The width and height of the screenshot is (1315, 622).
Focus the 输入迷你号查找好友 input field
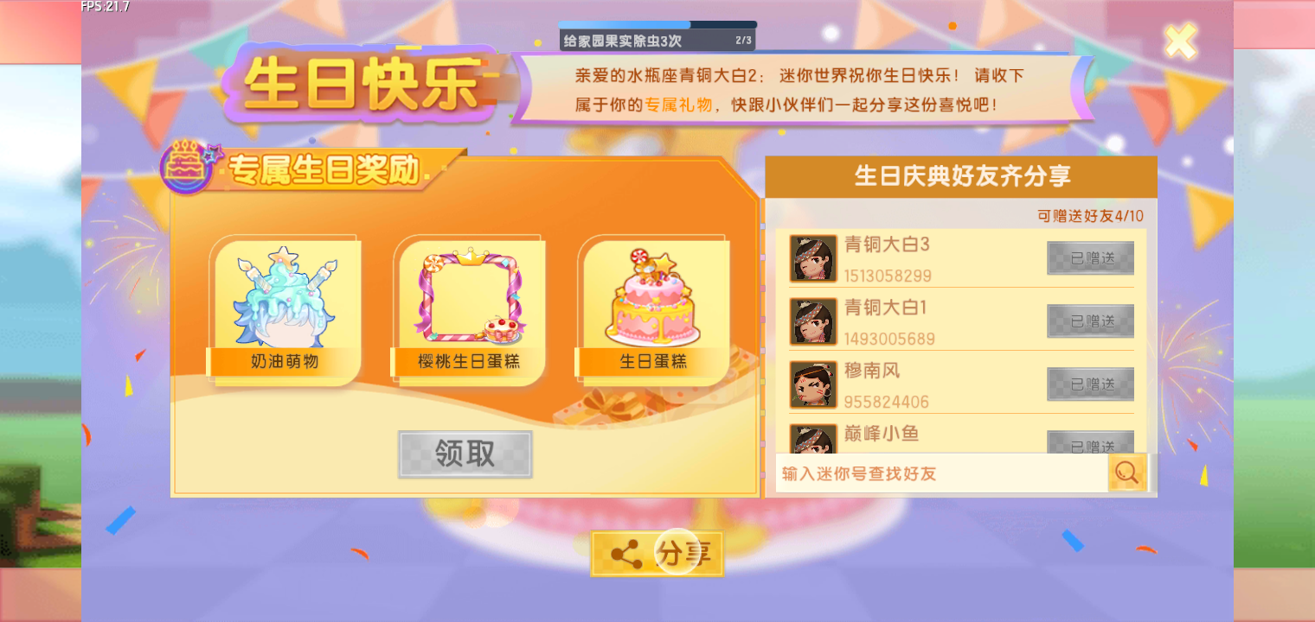(941, 473)
